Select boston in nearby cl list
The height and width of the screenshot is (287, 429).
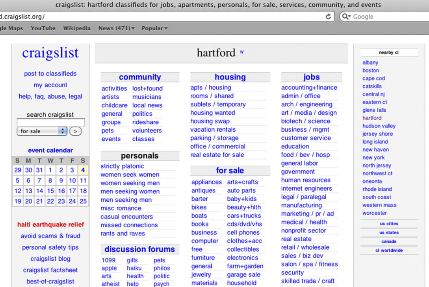coord(371,70)
